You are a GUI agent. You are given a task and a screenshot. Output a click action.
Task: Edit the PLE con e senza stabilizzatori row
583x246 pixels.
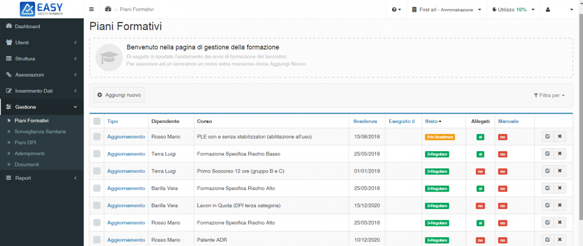pyautogui.click(x=548, y=137)
